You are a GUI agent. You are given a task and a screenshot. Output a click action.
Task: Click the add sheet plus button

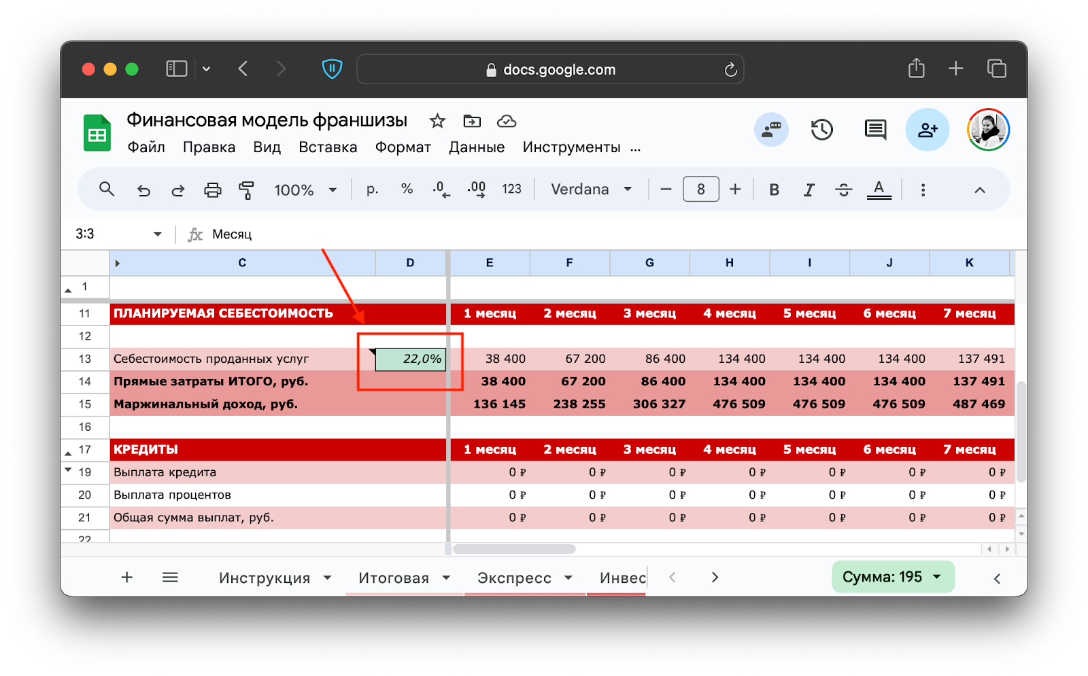coord(127,577)
